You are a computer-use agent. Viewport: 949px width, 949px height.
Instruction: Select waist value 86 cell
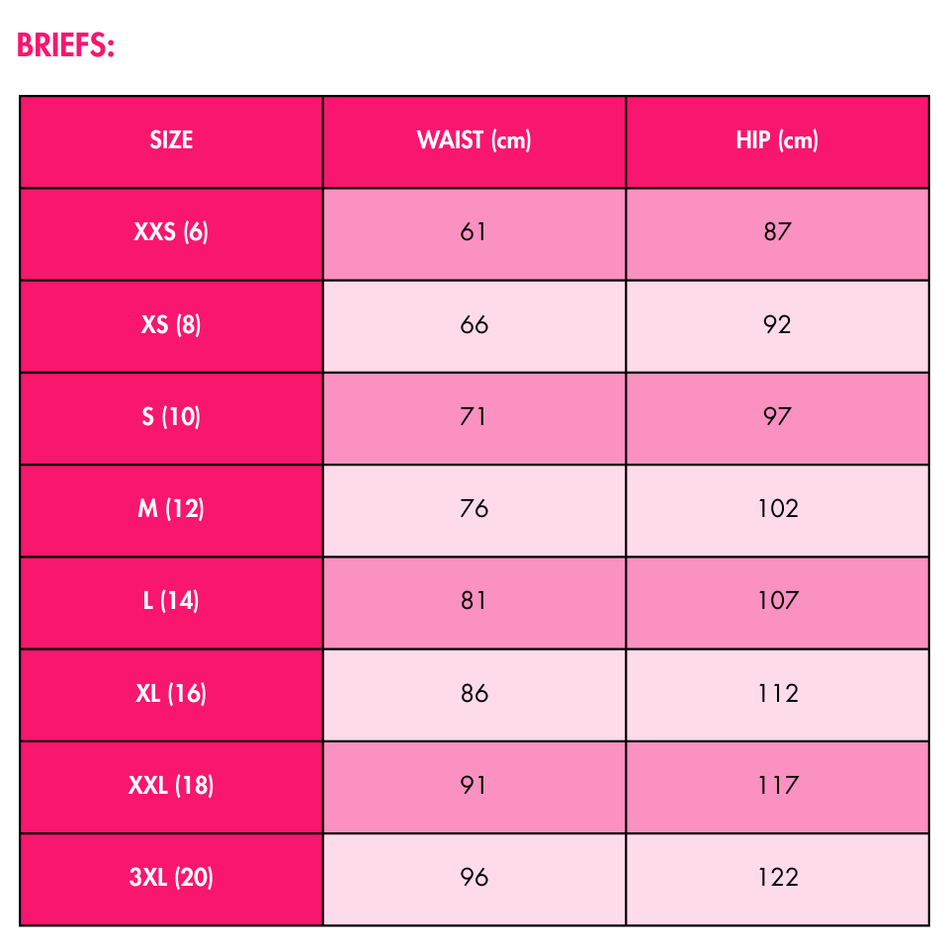474,693
